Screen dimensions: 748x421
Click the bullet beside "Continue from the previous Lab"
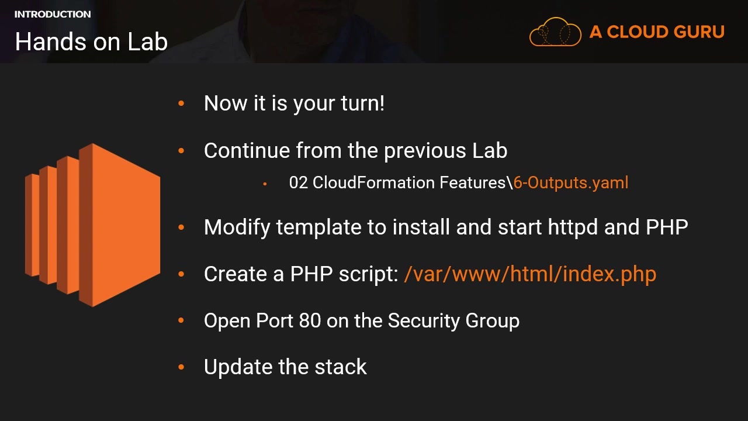pyautogui.click(x=181, y=151)
